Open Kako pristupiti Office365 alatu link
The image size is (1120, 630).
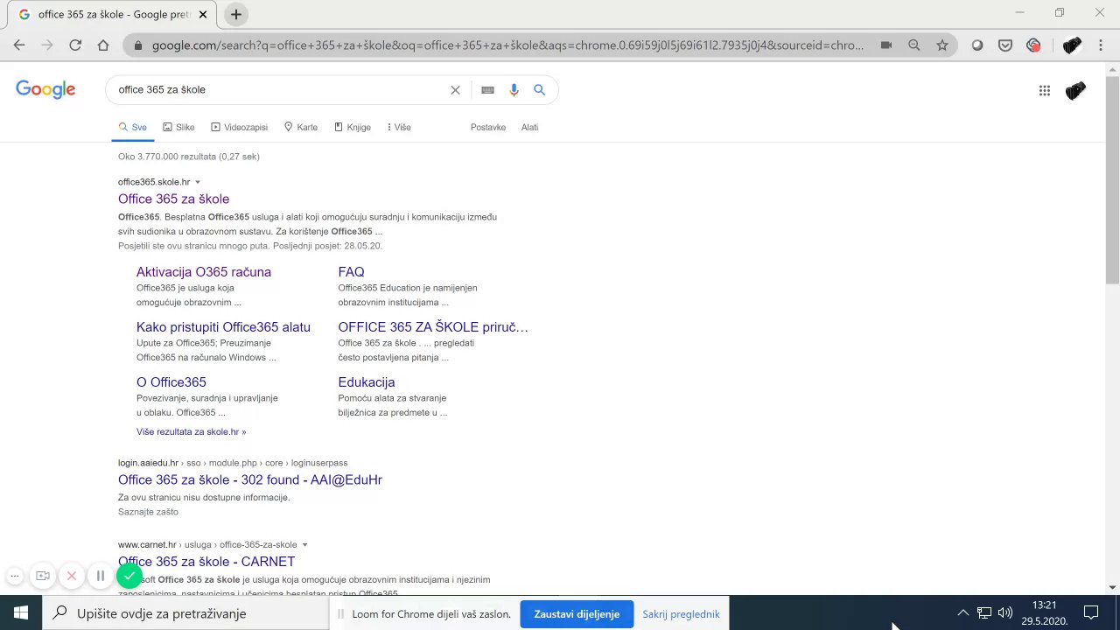(223, 327)
